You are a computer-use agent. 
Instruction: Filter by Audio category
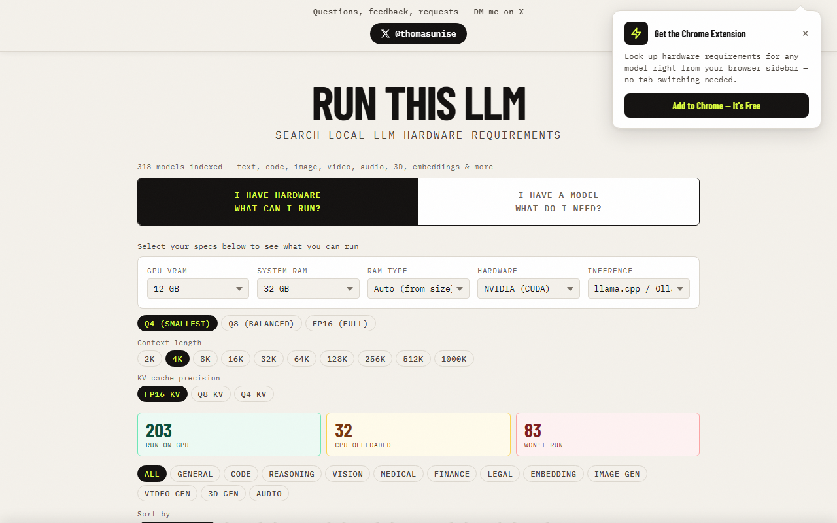pyautogui.click(x=269, y=494)
